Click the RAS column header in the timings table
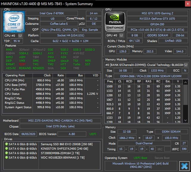Viewport: 191px width, 172px height. (x=148, y=81)
